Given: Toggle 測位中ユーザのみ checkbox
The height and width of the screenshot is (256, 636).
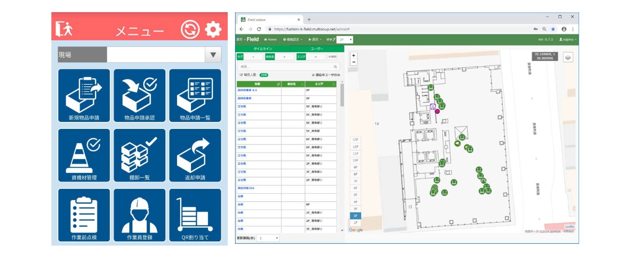Looking at the screenshot, I should [x=313, y=75].
